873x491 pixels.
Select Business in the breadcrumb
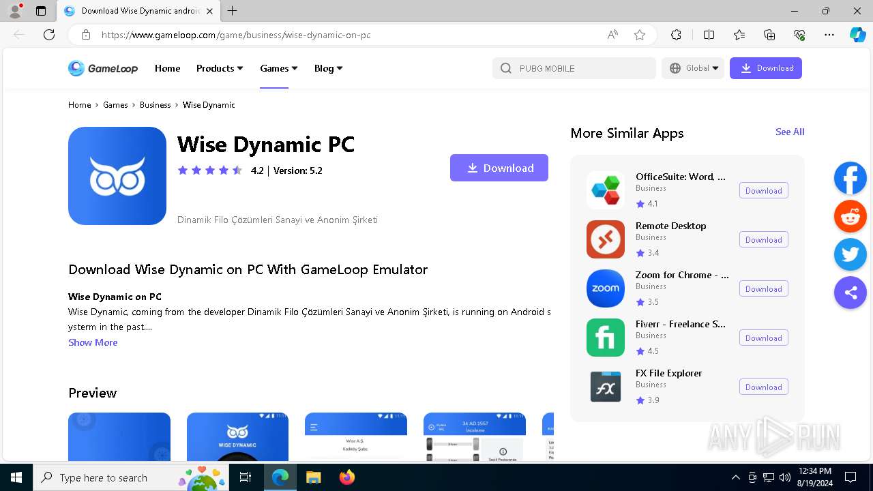pos(155,105)
